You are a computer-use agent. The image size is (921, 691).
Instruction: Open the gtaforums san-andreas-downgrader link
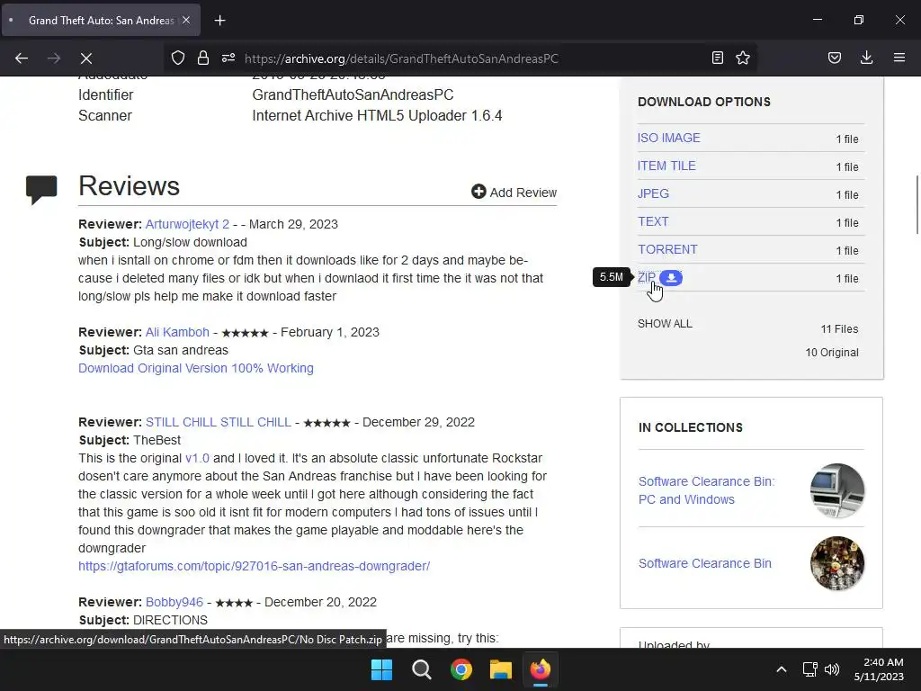pyautogui.click(x=254, y=566)
